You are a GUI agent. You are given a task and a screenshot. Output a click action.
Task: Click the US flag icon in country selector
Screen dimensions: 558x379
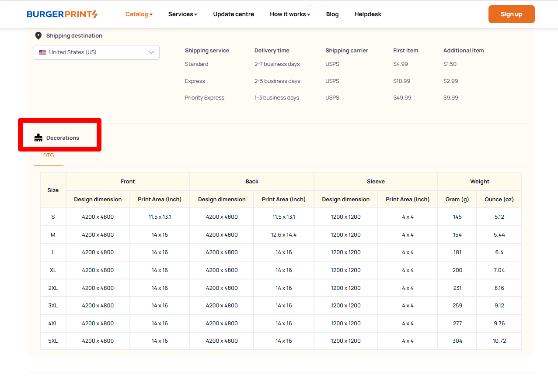tap(42, 52)
